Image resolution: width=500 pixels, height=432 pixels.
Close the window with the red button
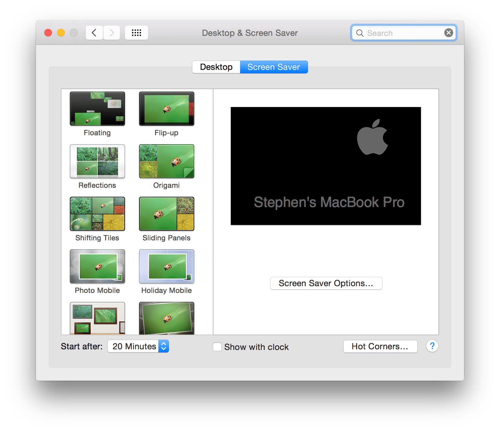coord(48,33)
